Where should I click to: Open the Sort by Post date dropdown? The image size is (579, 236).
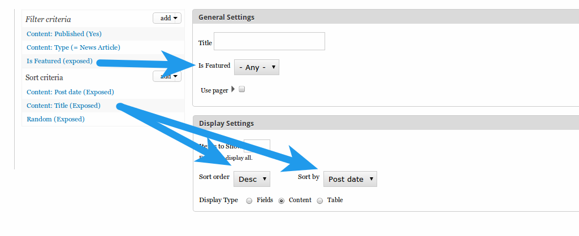coord(350,179)
